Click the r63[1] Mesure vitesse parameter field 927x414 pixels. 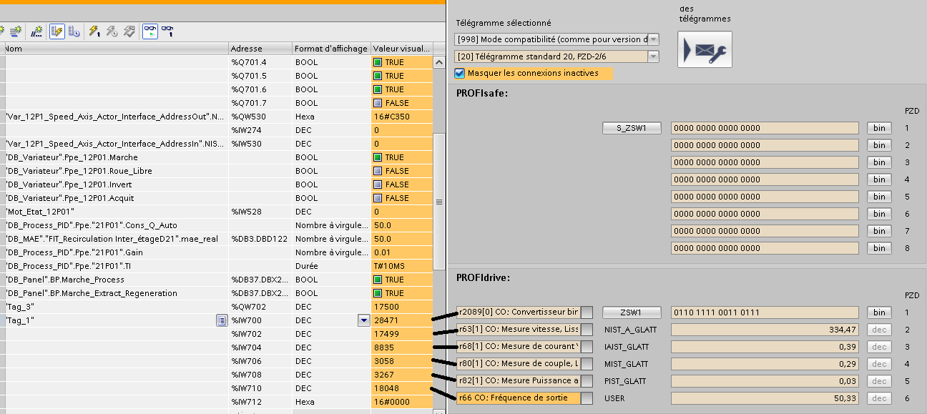tap(518, 330)
